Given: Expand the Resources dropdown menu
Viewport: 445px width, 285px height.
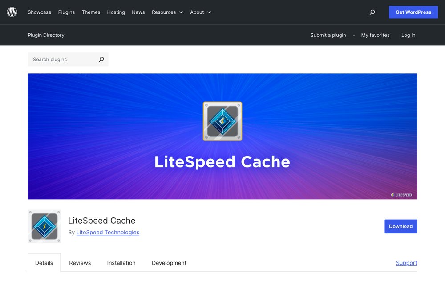Looking at the screenshot, I should point(167,12).
